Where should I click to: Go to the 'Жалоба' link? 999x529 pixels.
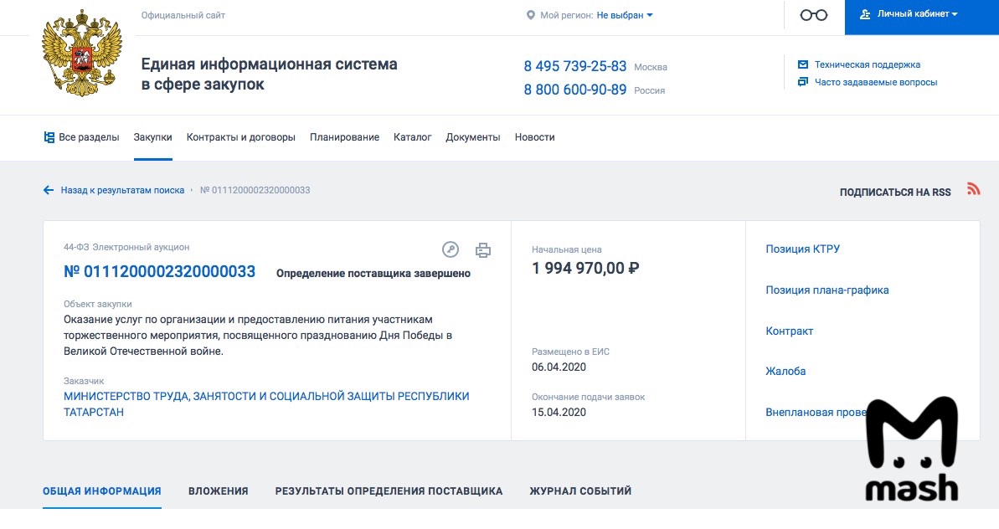(785, 371)
